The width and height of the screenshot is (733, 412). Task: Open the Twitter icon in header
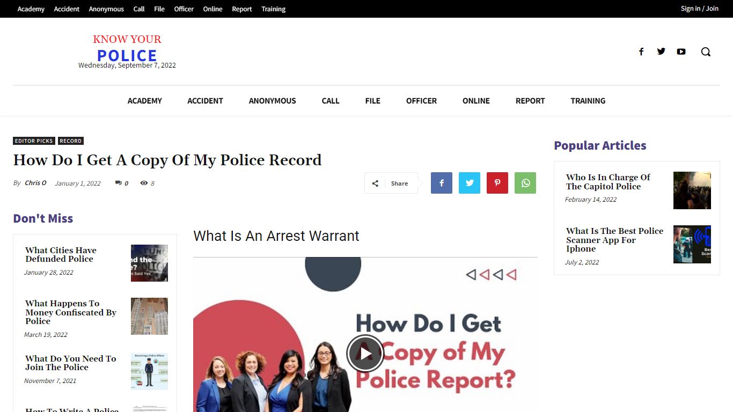coord(661,51)
